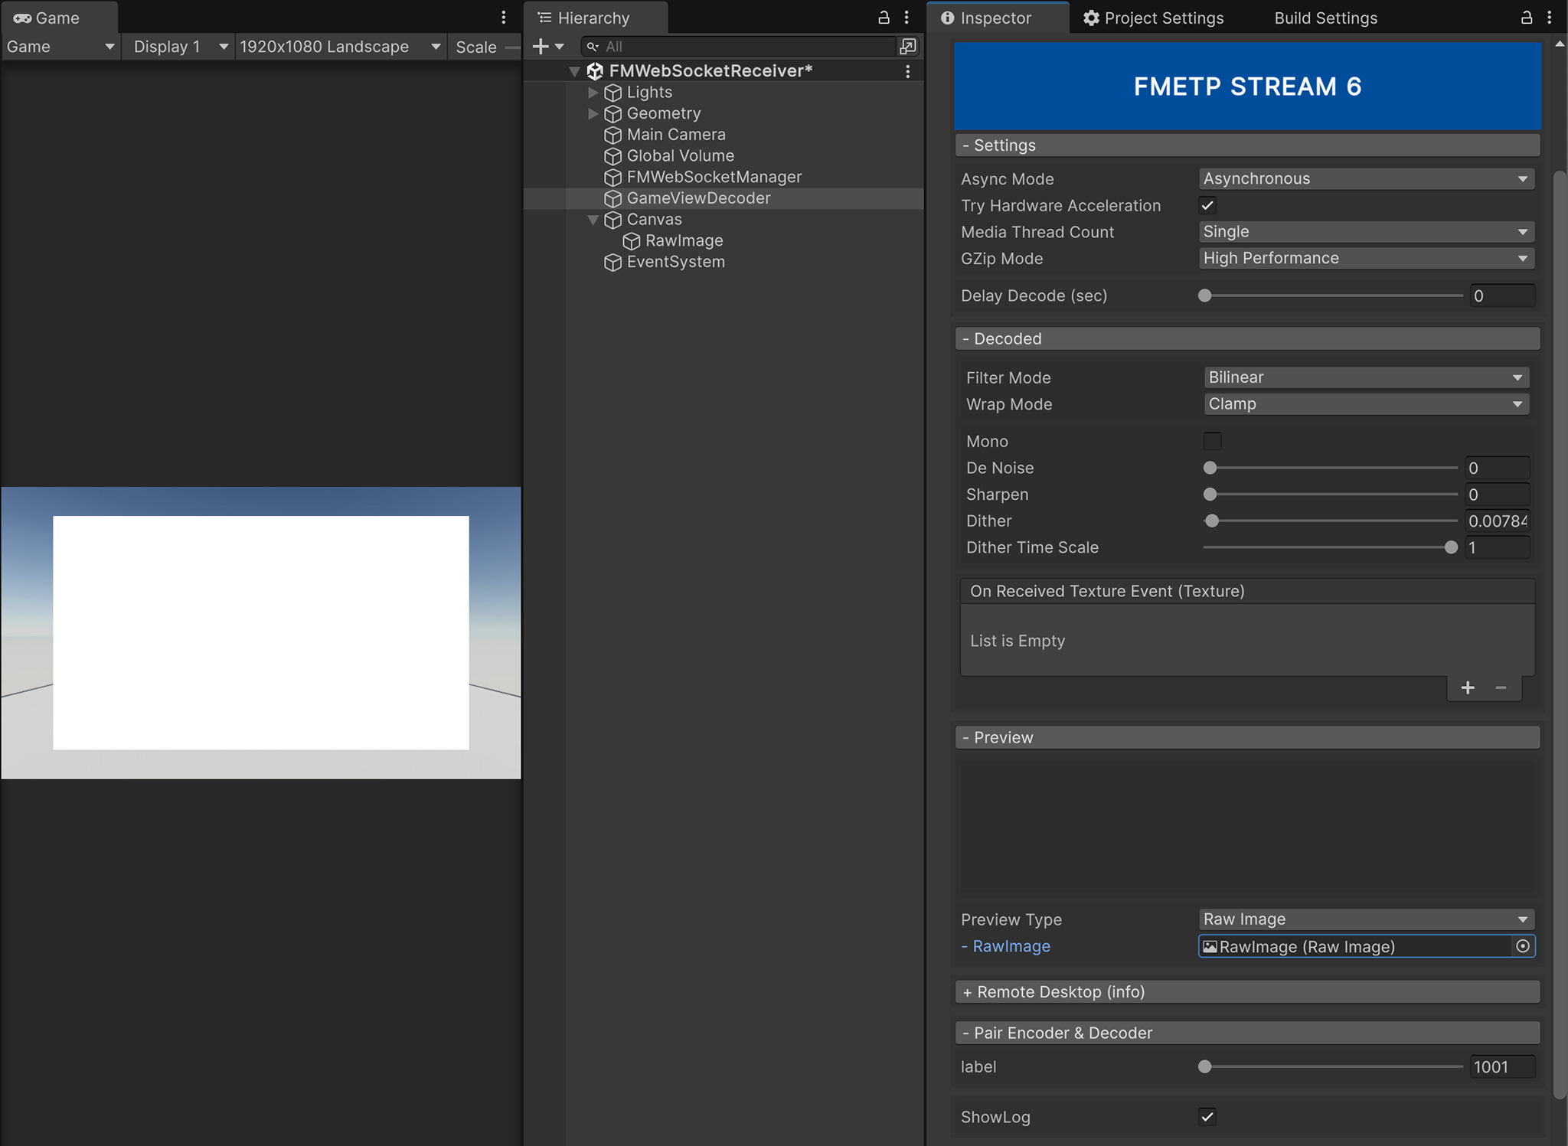Disable Try Hardware Acceleration

[x=1207, y=205]
